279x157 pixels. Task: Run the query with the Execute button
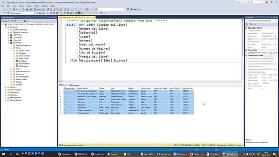point(41,13)
